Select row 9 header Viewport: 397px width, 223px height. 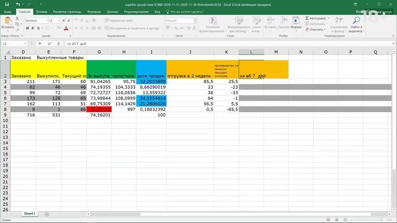5,115
